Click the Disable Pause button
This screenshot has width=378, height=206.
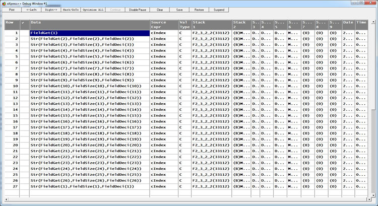coord(140,10)
